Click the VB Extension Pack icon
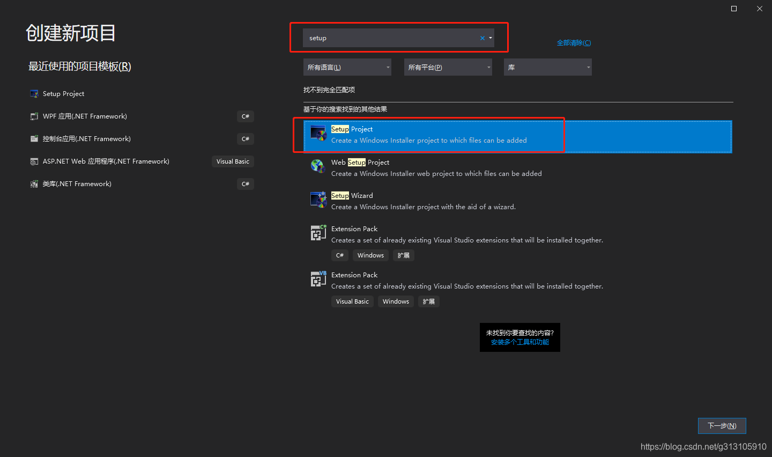The height and width of the screenshot is (457, 772). pos(318,279)
